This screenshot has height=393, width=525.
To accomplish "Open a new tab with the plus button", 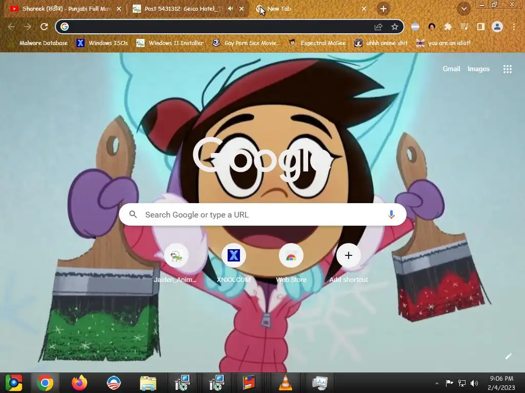I will coord(383,9).
